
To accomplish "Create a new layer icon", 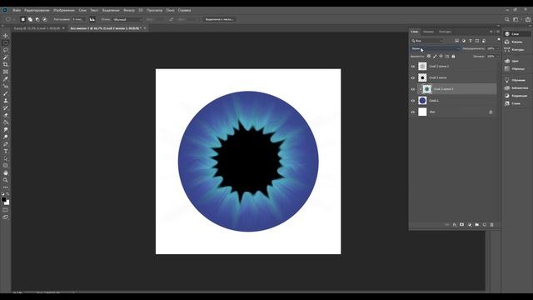I will [485, 225].
